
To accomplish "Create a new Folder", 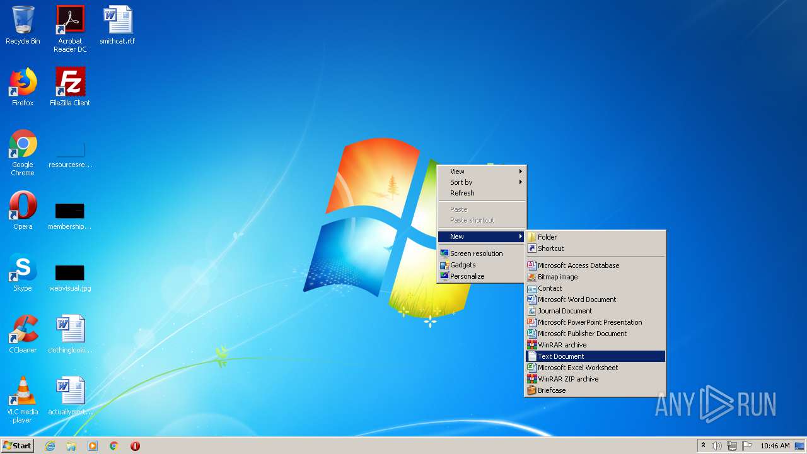I will [x=595, y=237].
